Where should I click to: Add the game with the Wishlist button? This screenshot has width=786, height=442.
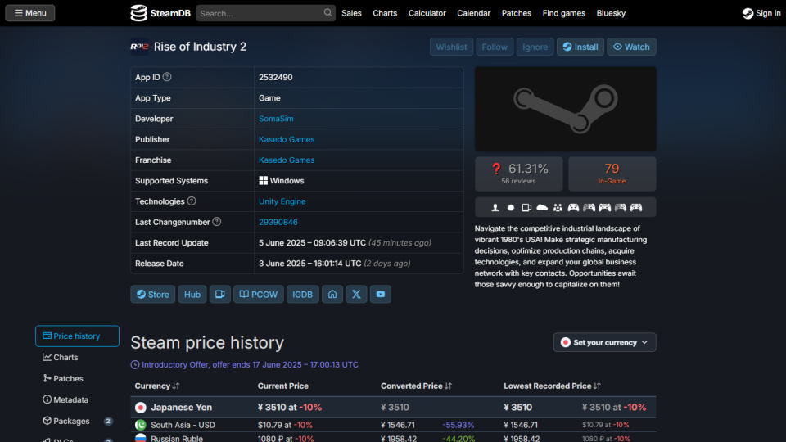(451, 47)
